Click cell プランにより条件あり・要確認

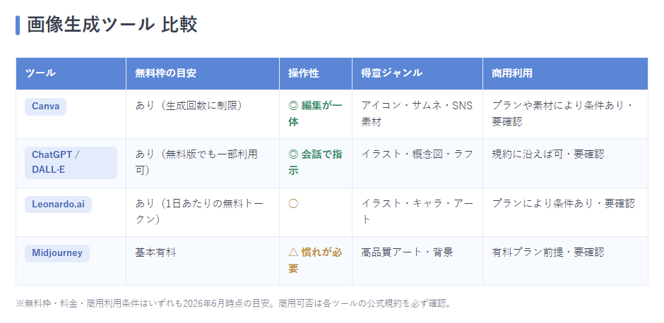(565, 212)
